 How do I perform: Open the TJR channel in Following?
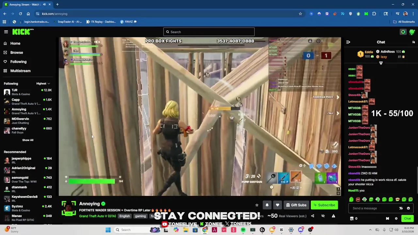tap(28, 92)
